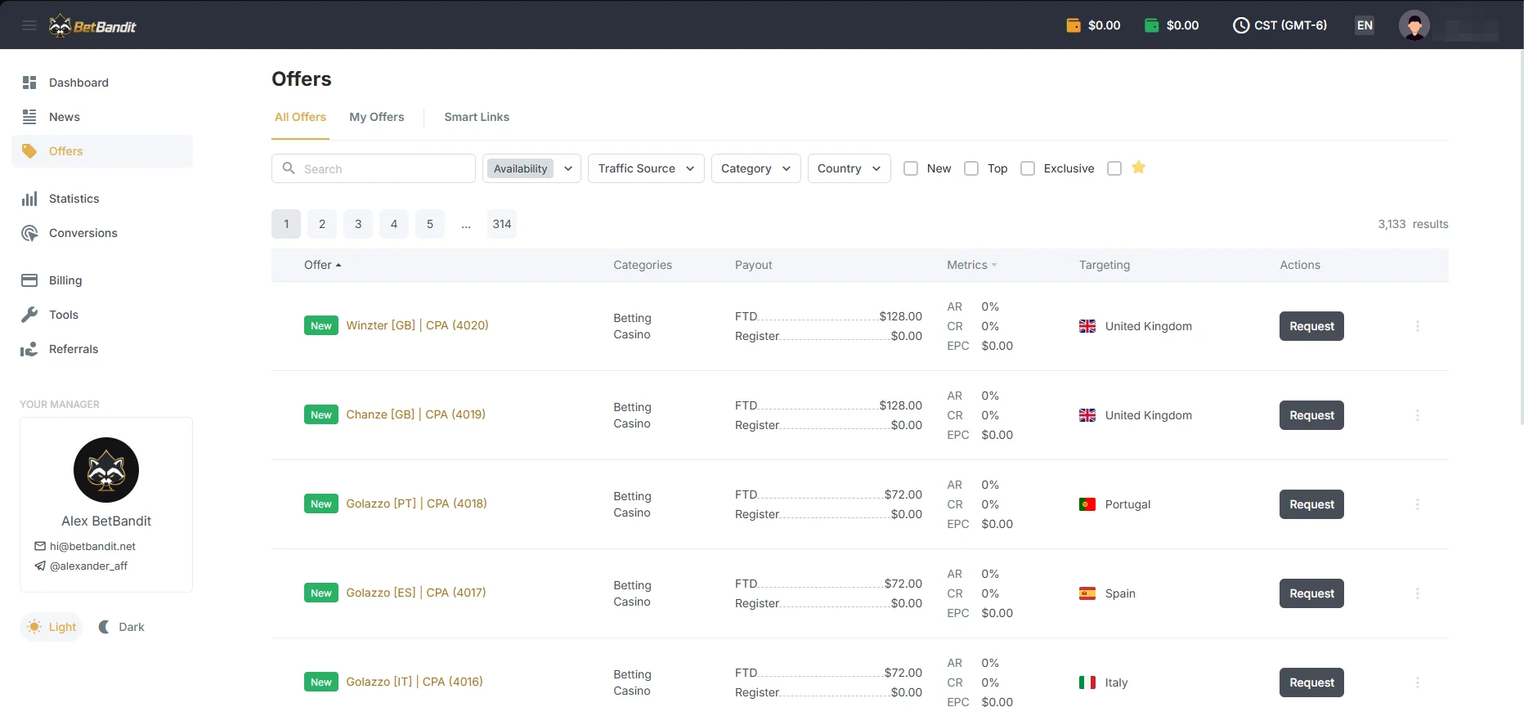Request the Golazzo [ES] offer
The image size is (1524, 725).
pos(1311,593)
